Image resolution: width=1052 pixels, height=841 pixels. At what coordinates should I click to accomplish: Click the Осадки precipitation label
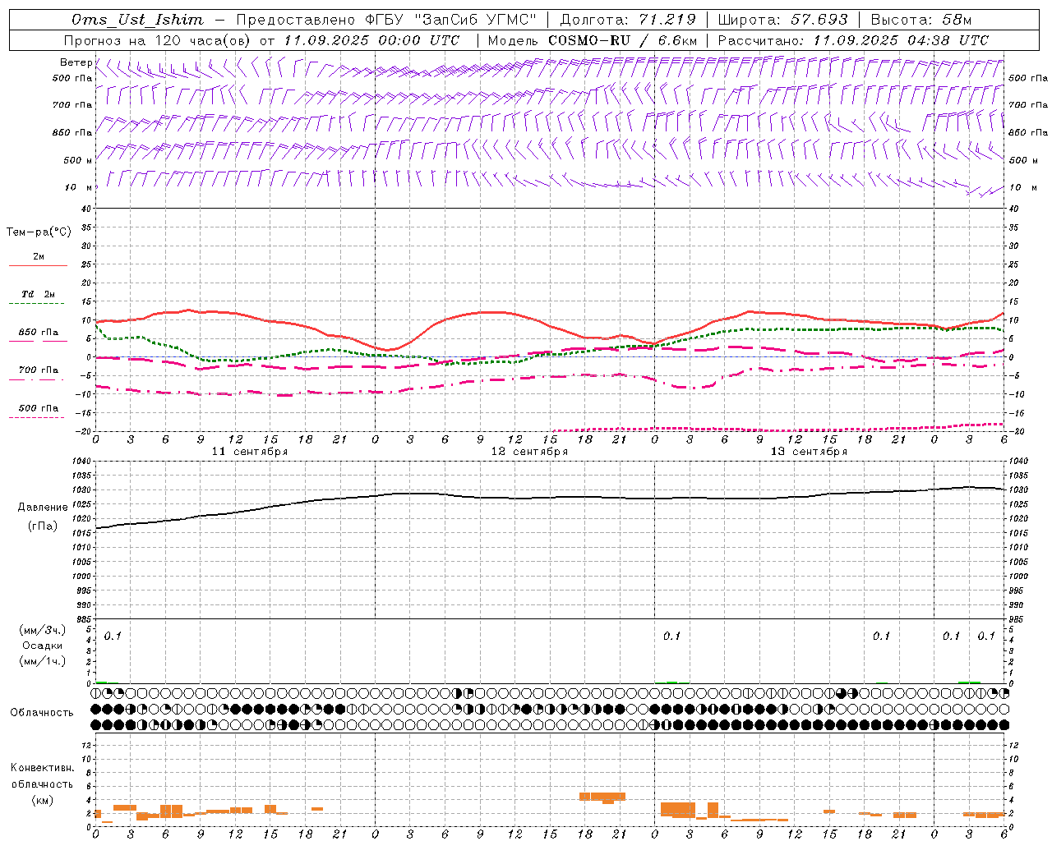pyautogui.click(x=43, y=646)
